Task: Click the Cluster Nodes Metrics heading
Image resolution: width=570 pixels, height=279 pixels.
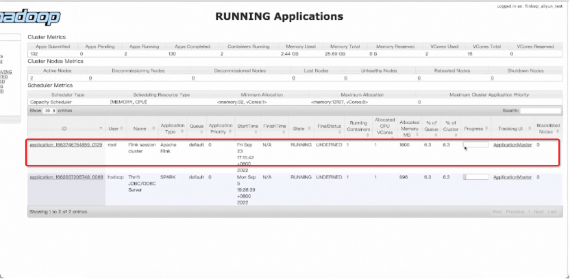Action: [55, 62]
